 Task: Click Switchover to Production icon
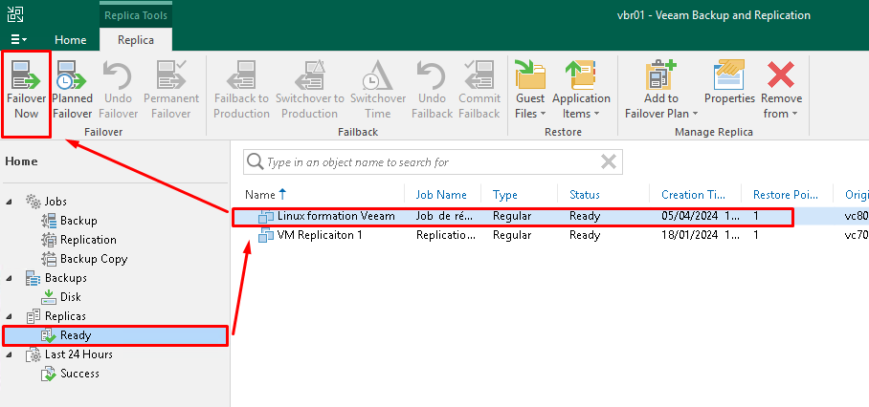pyautogui.click(x=309, y=75)
